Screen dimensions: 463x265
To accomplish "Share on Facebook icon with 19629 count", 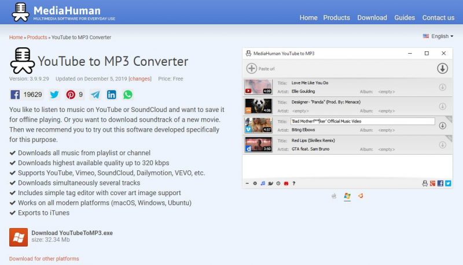I will tap(26, 95).
